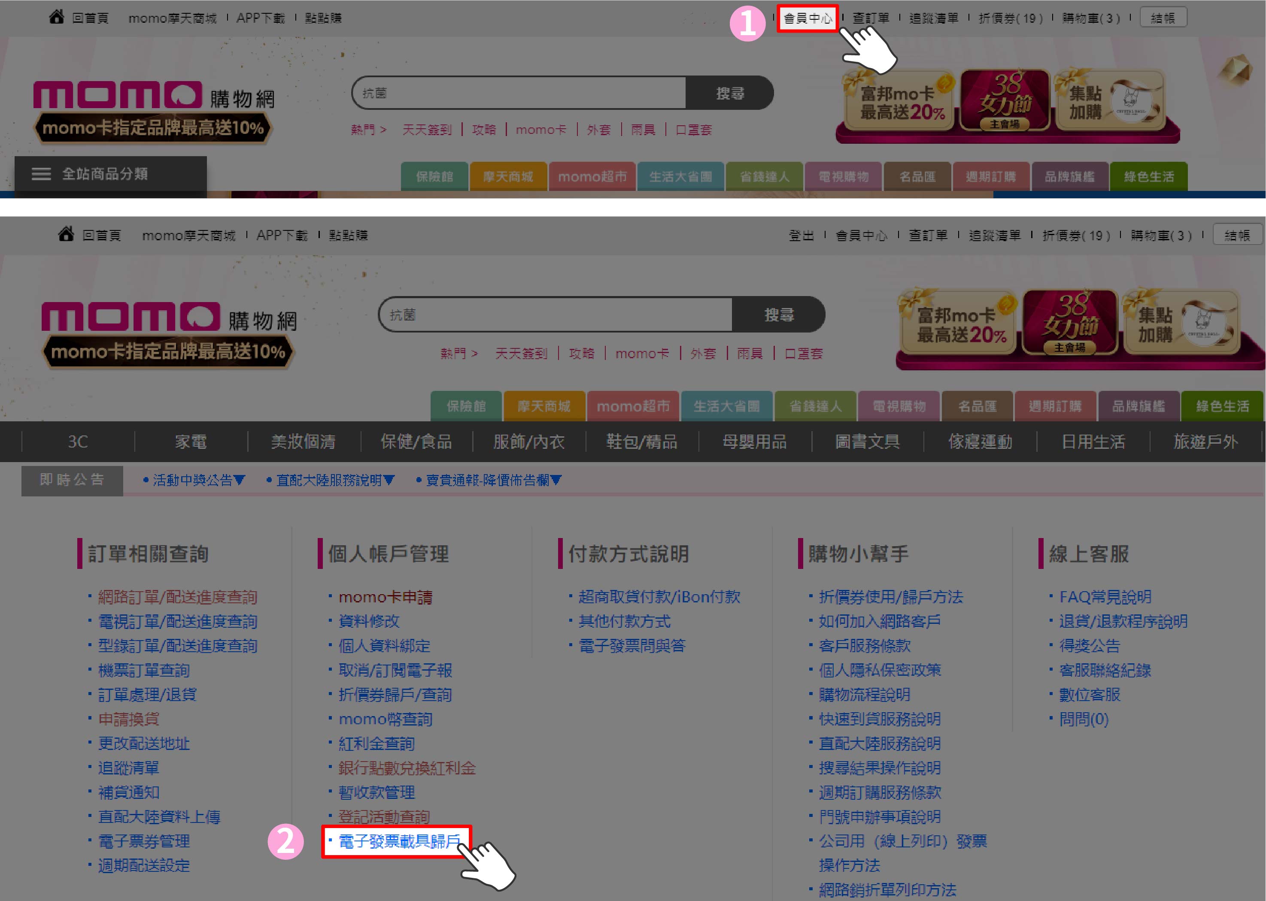Image resolution: width=1266 pixels, height=901 pixels.
Task: Select the 3C category in the navigation bar
Action: (78, 441)
